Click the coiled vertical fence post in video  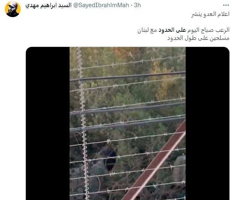point(83,123)
